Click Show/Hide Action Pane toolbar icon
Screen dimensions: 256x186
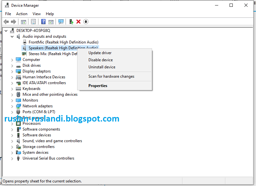(x=51, y=22)
